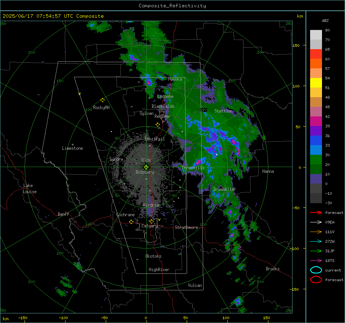Click the green 31JP arrow icon
Screen dimensions: 345x323
point(316,251)
